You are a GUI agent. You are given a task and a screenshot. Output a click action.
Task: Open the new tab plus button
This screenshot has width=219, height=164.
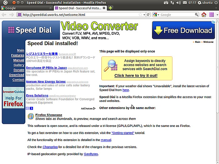110,8
